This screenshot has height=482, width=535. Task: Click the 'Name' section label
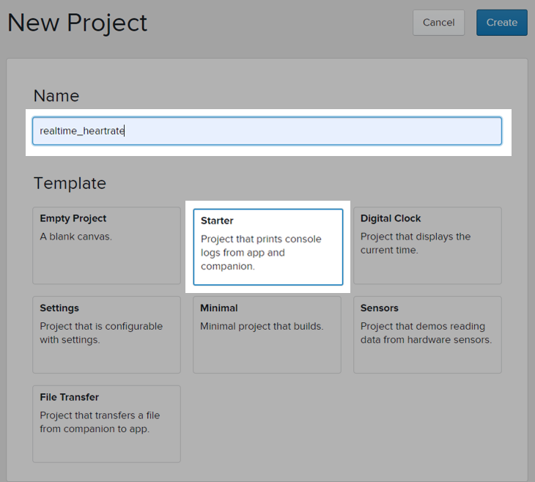[56, 96]
